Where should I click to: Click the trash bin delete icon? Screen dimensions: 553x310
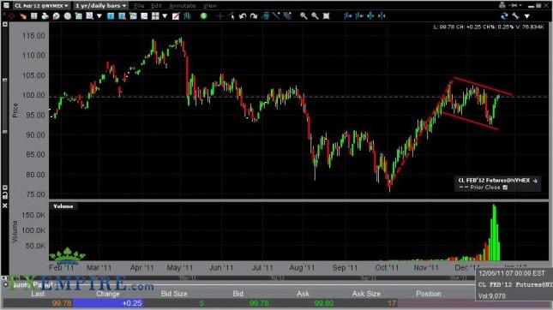[x=266, y=16]
